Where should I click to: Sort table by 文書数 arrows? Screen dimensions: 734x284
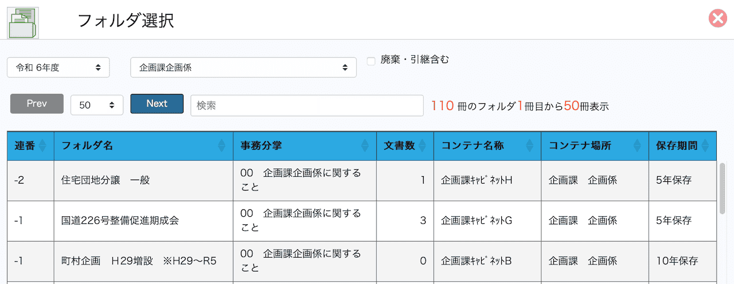[423, 146]
